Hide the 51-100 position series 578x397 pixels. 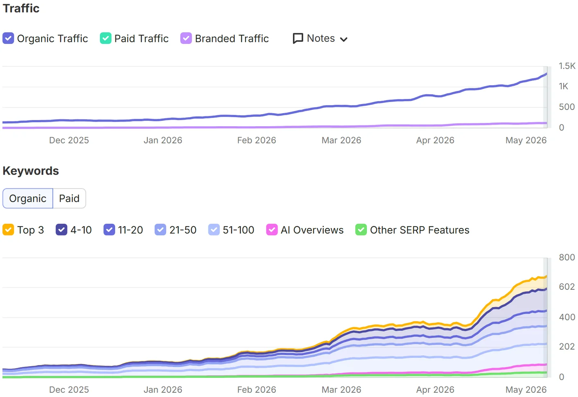(x=214, y=230)
